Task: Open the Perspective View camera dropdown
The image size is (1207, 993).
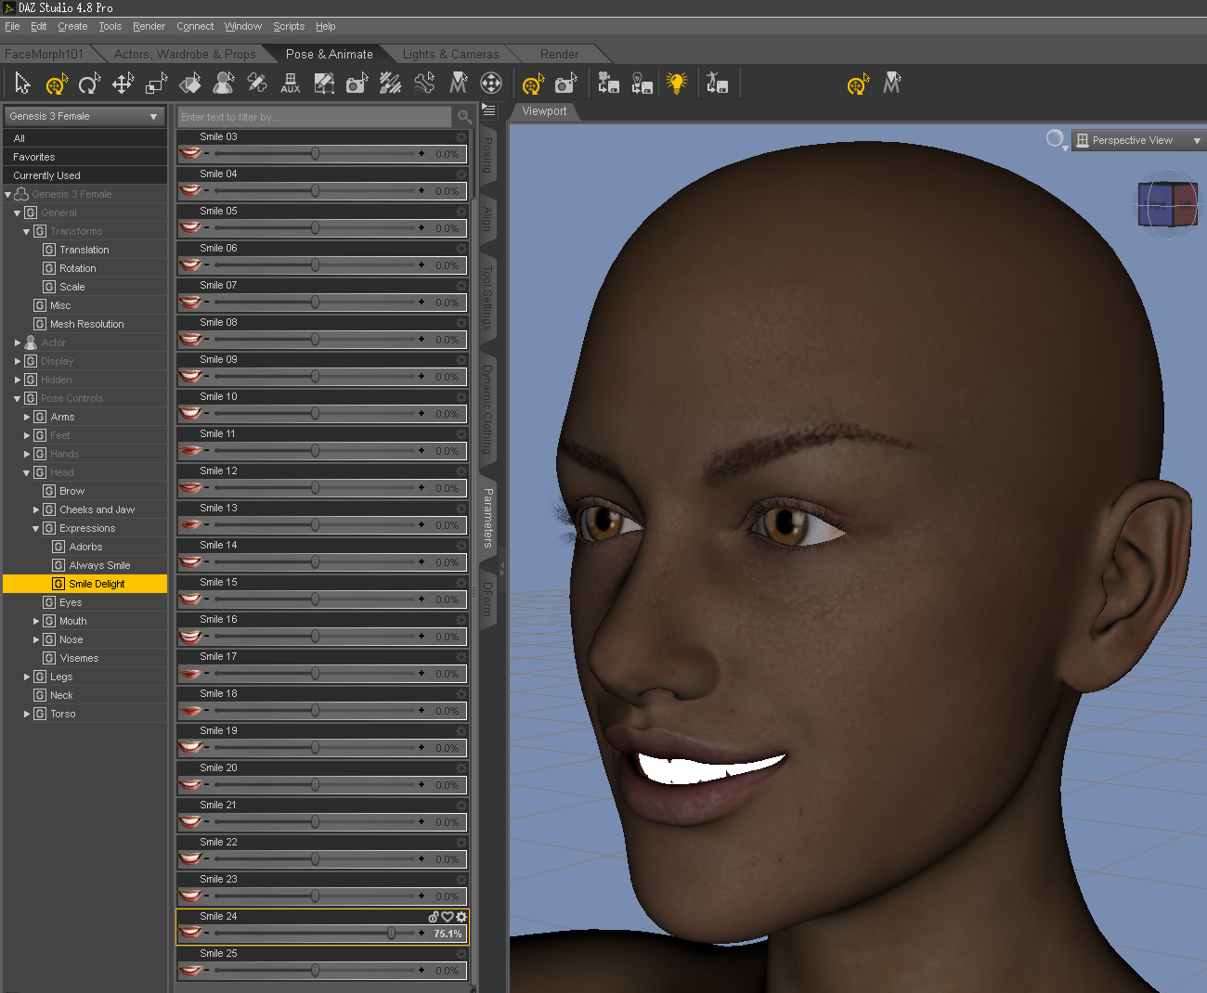Action: click(x=1136, y=140)
